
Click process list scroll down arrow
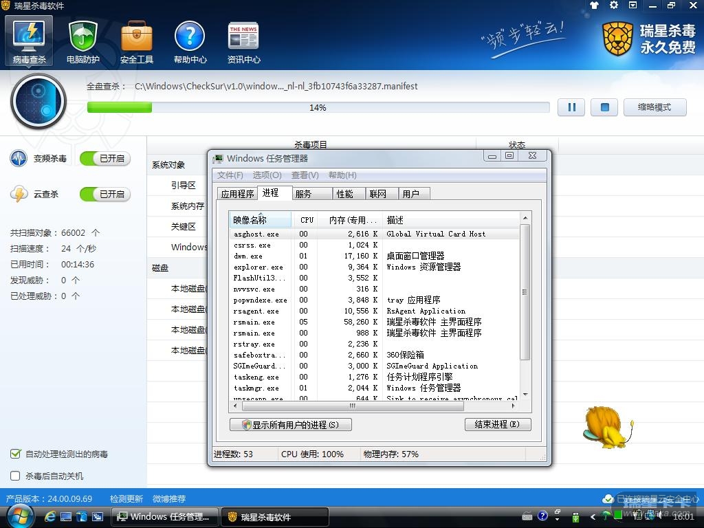click(525, 395)
